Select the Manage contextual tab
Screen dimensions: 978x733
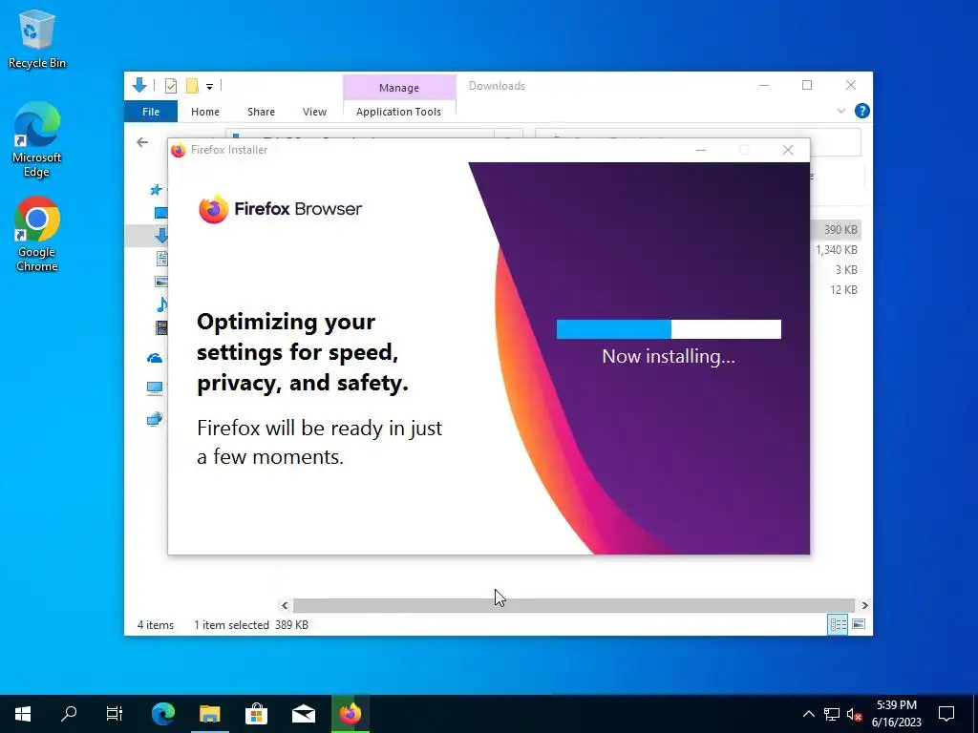pyautogui.click(x=399, y=87)
